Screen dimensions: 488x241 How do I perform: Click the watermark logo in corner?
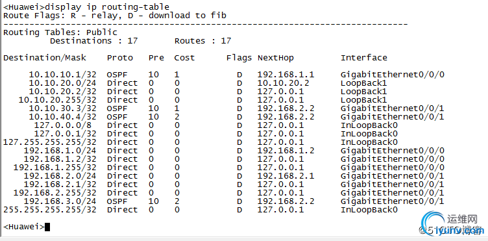coord(452,223)
